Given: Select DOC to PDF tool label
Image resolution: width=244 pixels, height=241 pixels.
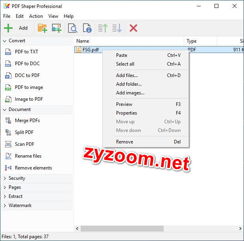Looking at the screenshot, I should click(x=28, y=75).
